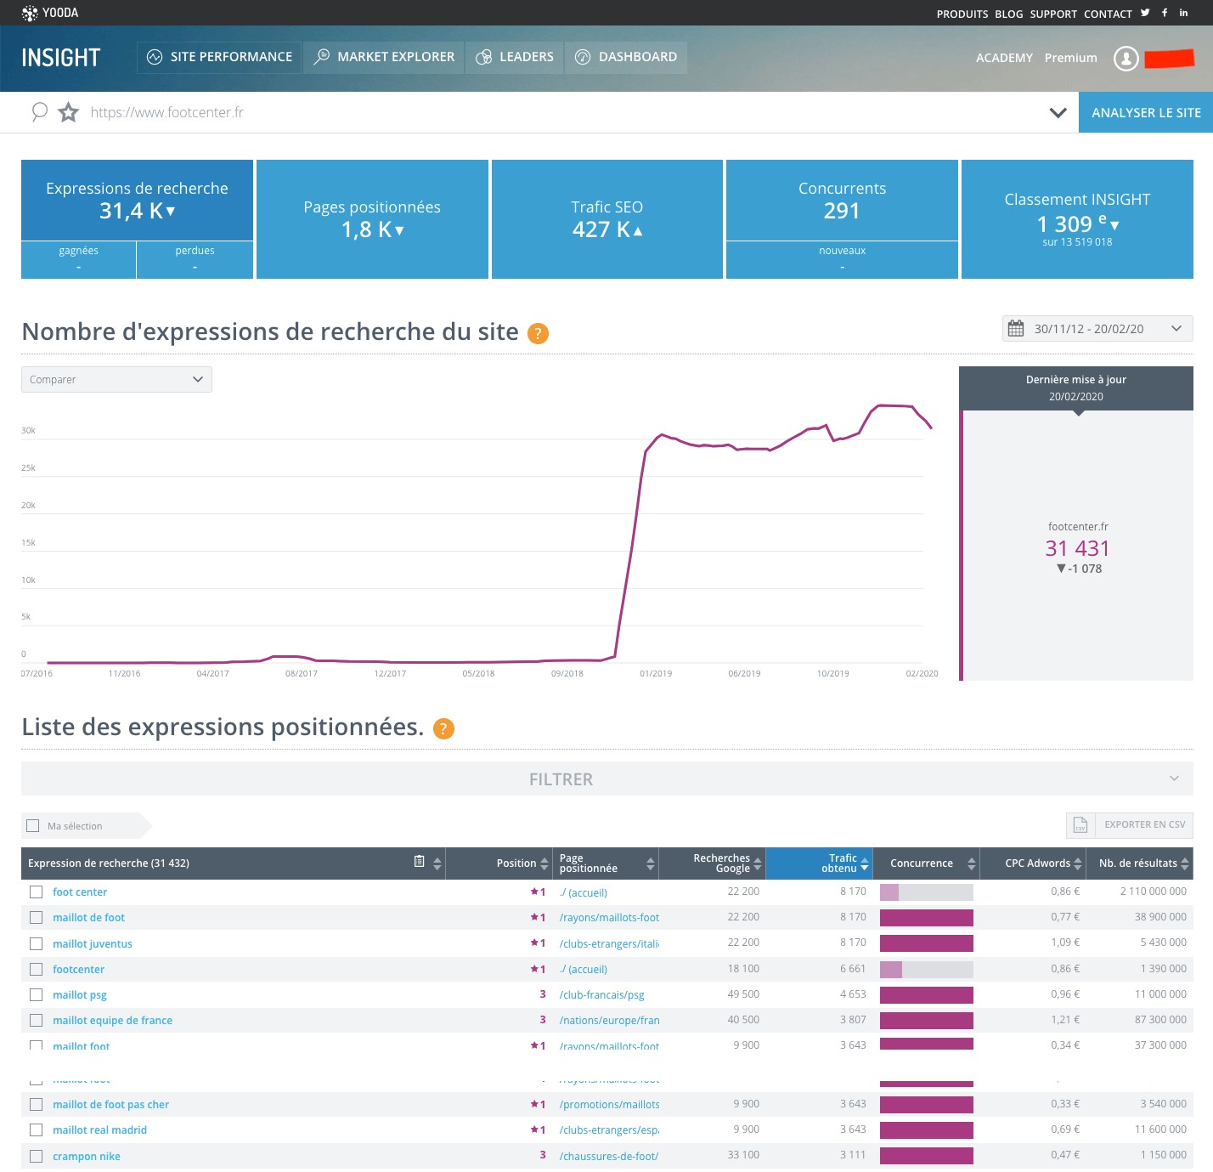The image size is (1213, 1172).
Task: Bookmark site with the star icon
Action: pos(69,112)
